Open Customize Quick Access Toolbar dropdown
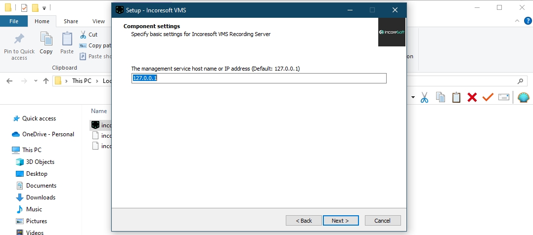Screen dimensions: 533x235 click(x=44, y=8)
